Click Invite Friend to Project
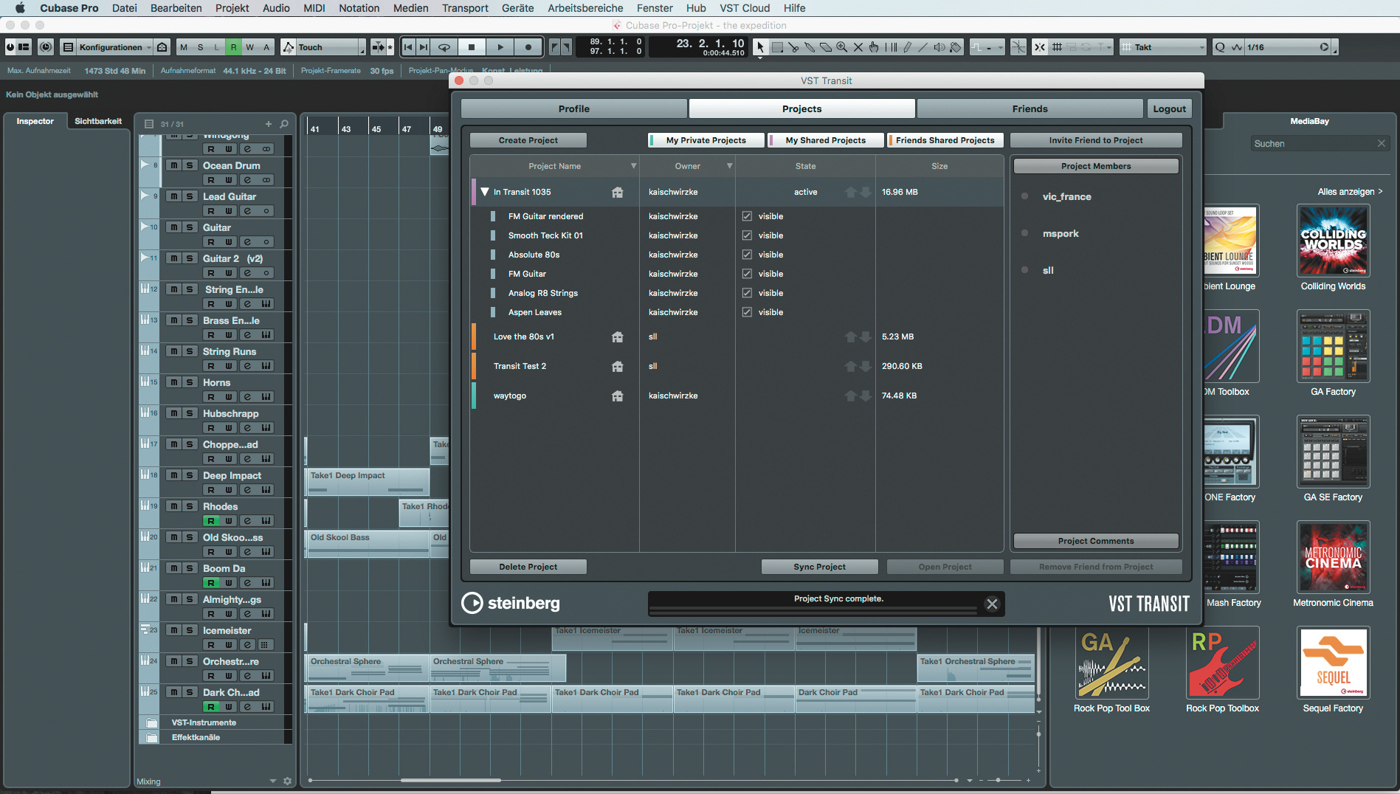This screenshot has height=794, width=1400. tap(1095, 140)
